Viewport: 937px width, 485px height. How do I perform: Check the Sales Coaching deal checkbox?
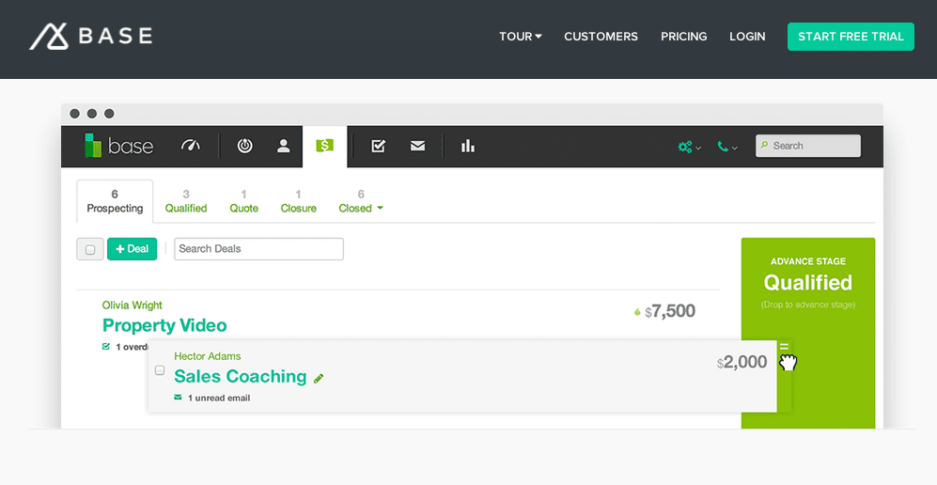pyautogui.click(x=160, y=370)
